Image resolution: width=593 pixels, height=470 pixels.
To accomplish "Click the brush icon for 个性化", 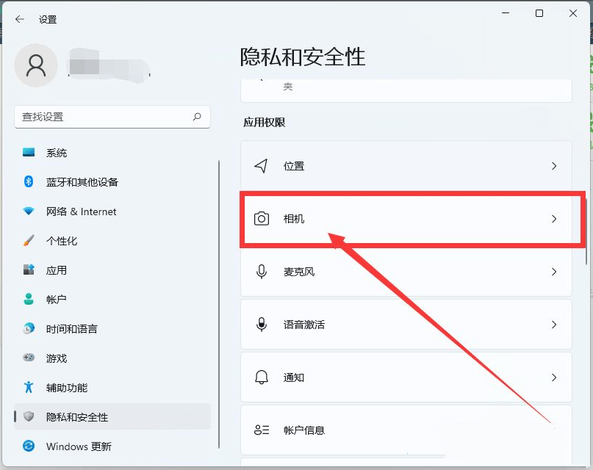I will (28, 241).
